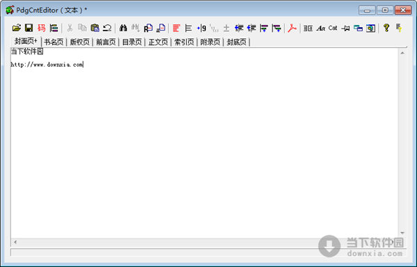Click the http://www.downxia.com text line
The width and height of the screenshot is (417, 267).
(x=47, y=65)
